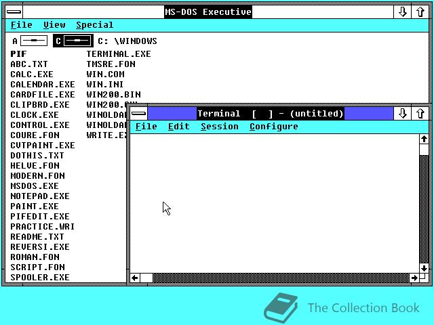Select HELVE.FON in the file list
The width and height of the screenshot is (434, 325).
coord(35,165)
